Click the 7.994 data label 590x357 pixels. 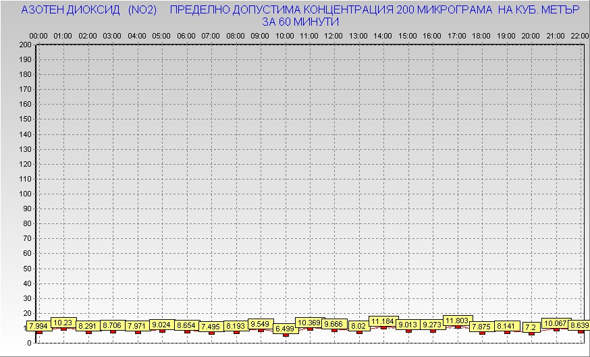coord(39,326)
